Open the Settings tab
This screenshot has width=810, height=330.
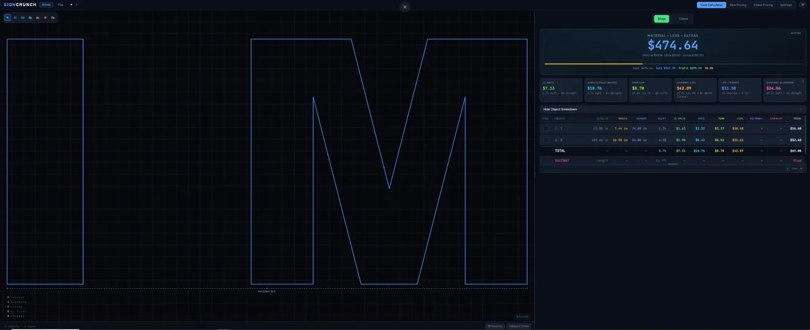pyautogui.click(x=786, y=5)
